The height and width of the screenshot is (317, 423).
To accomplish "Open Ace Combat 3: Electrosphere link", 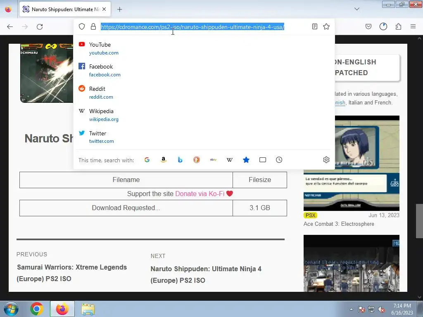I will [339, 224].
